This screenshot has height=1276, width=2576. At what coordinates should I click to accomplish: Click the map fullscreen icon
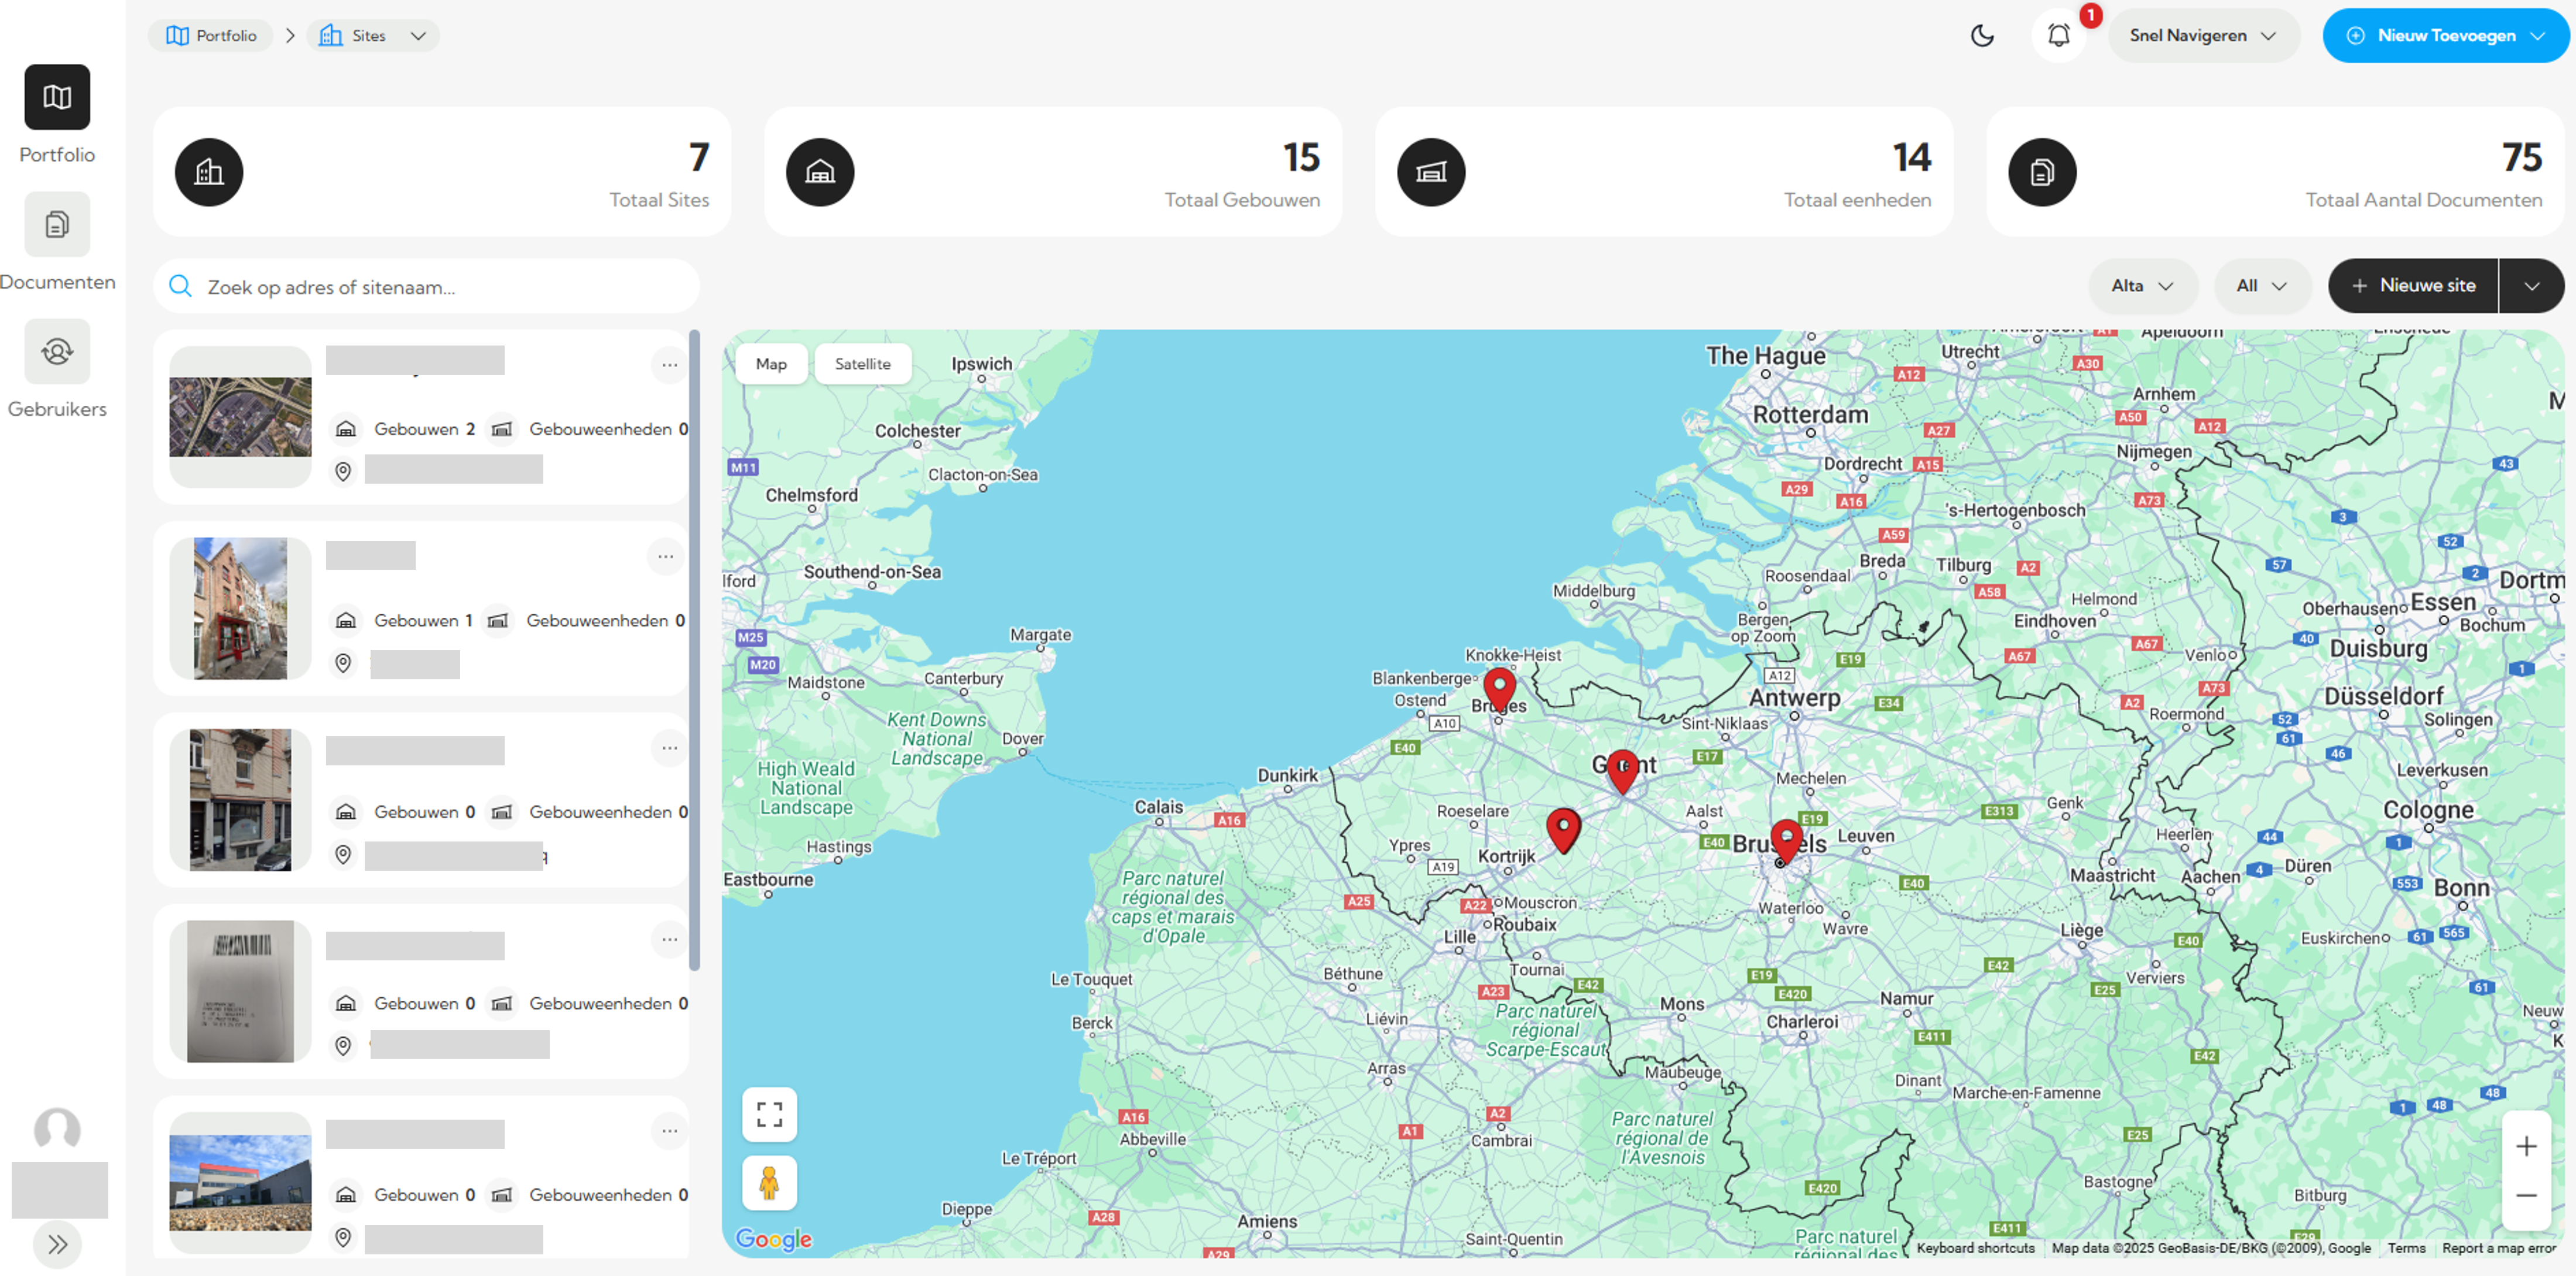pos(769,1114)
